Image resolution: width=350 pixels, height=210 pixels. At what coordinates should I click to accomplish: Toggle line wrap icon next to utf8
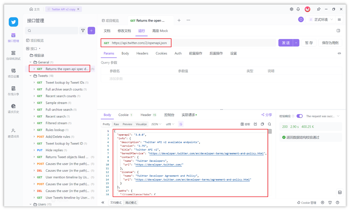pos(180,124)
